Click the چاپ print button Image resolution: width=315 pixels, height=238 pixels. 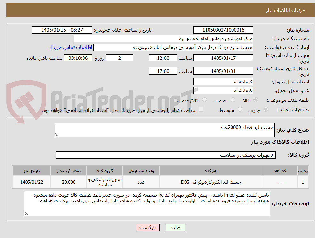[175, 227]
